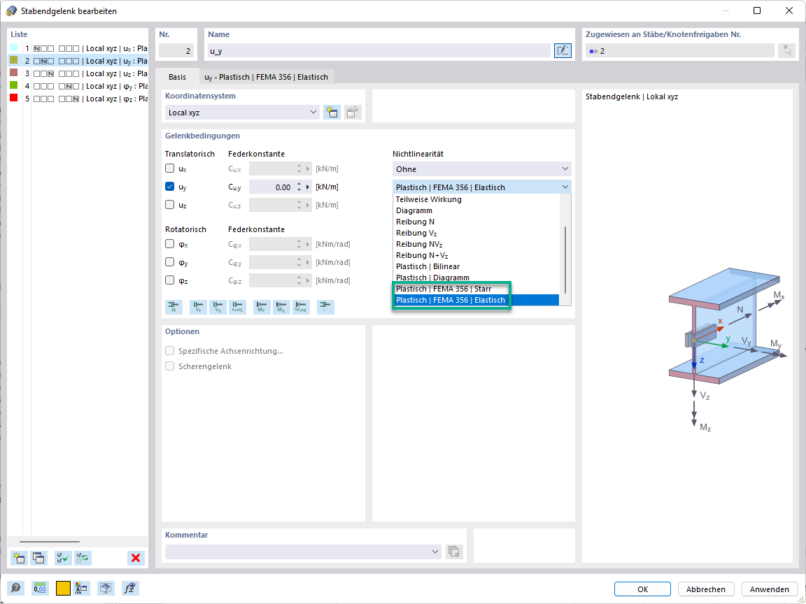806x604 pixels.
Task: Choose Plastisch | Bilinear option
Action: (476, 266)
